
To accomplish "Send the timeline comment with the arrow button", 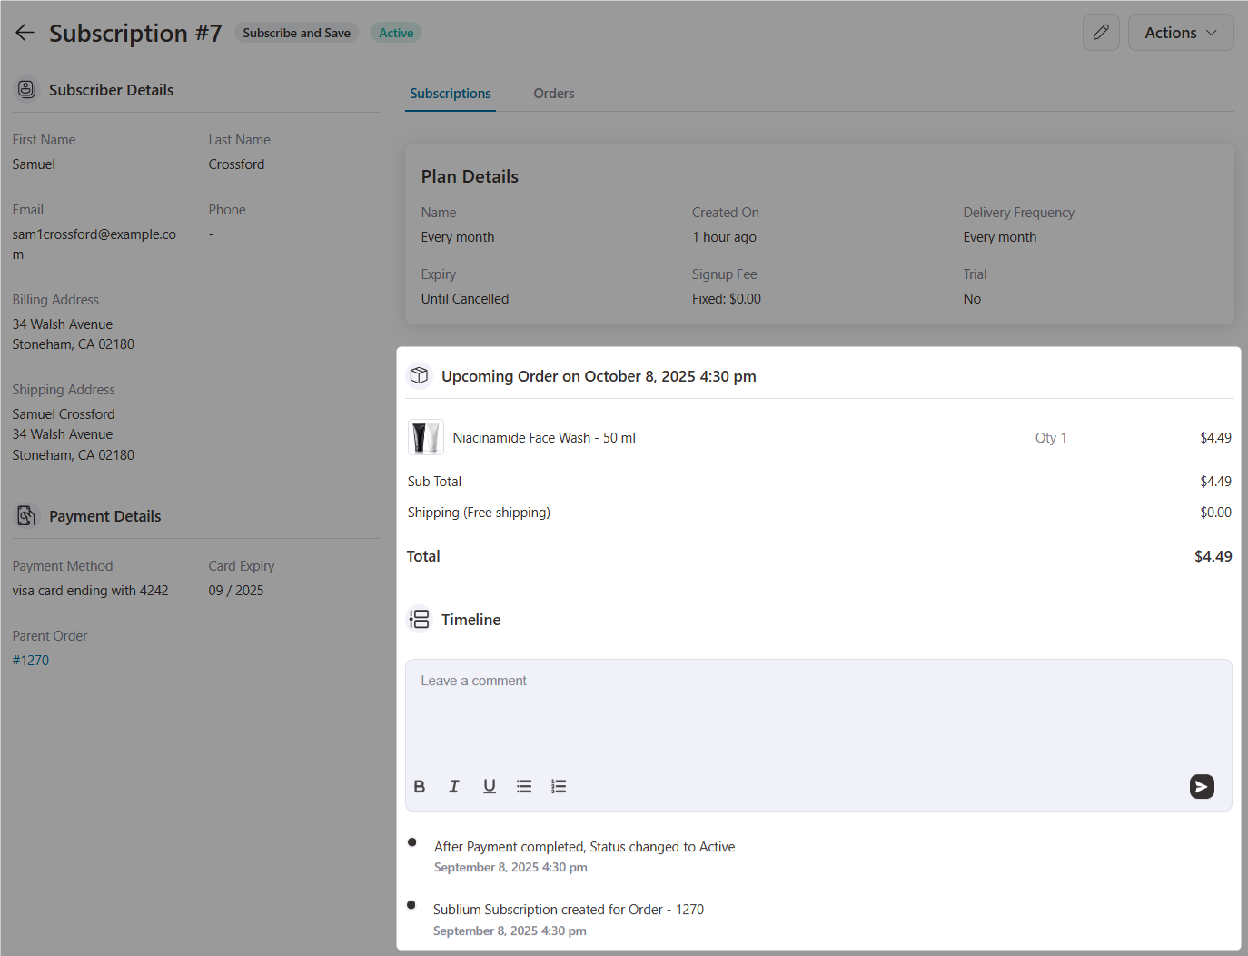I will pyautogui.click(x=1202, y=786).
